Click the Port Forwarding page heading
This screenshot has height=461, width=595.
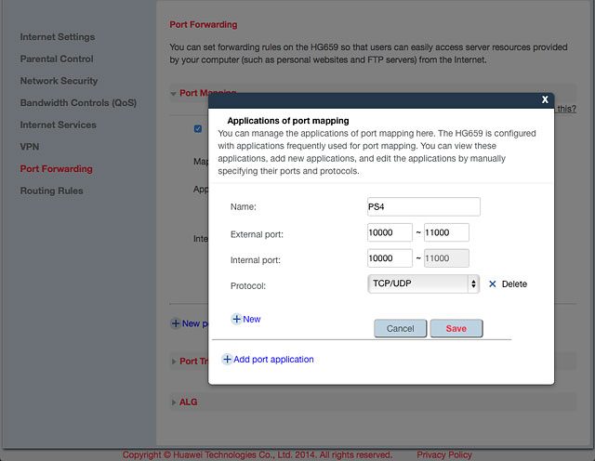coord(204,25)
